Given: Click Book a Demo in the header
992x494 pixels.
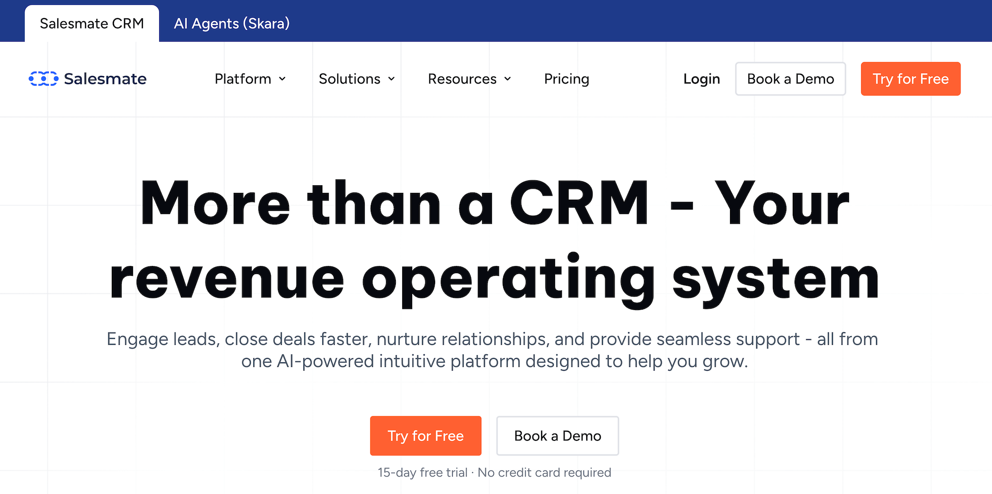Looking at the screenshot, I should (x=790, y=79).
